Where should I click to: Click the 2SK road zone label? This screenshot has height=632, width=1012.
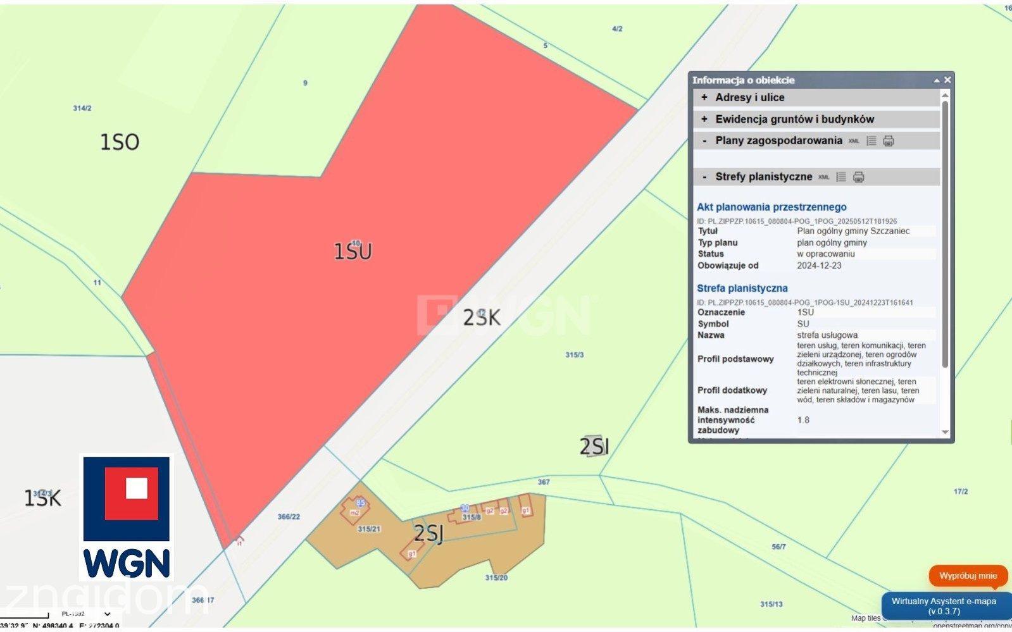pyautogui.click(x=482, y=318)
